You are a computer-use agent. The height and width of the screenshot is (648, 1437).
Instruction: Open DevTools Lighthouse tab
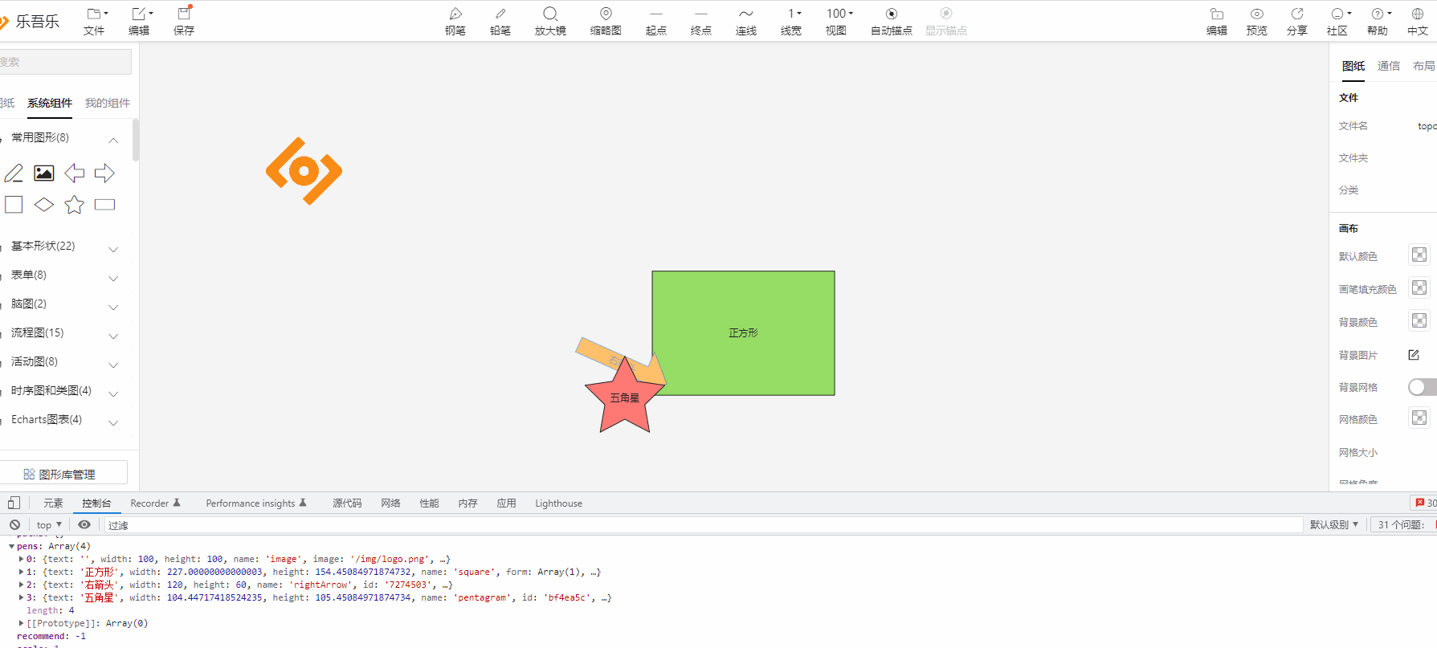[559, 503]
